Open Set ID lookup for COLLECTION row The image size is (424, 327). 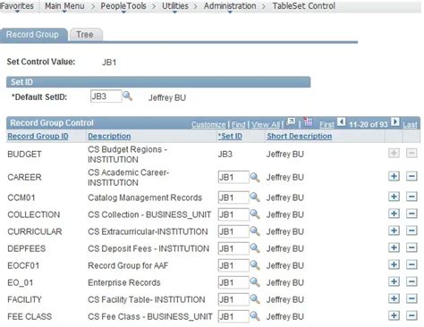[255, 214]
